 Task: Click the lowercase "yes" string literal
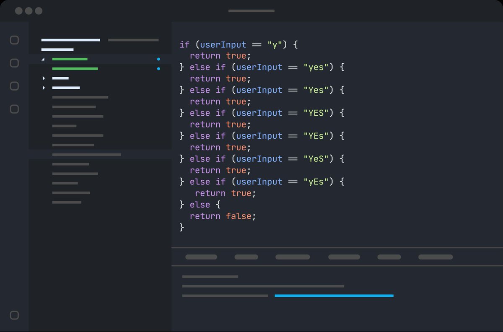click(316, 67)
